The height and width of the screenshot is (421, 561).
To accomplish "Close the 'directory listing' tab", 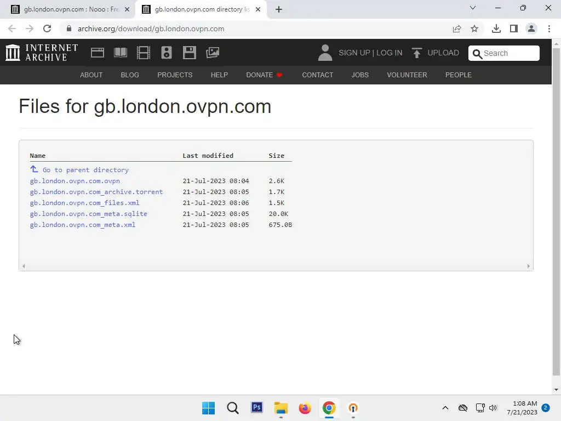I will pyautogui.click(x=258, y=9).
